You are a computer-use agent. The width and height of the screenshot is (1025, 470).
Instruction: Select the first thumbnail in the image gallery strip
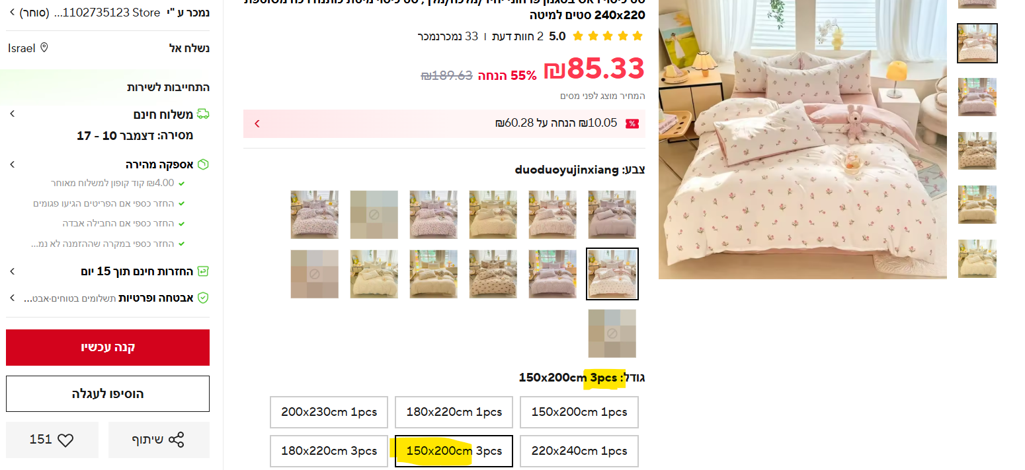point(977,4)
